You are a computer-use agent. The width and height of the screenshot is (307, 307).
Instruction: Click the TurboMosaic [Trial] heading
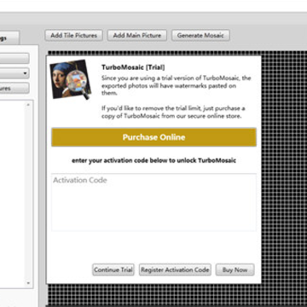(133, 67)
